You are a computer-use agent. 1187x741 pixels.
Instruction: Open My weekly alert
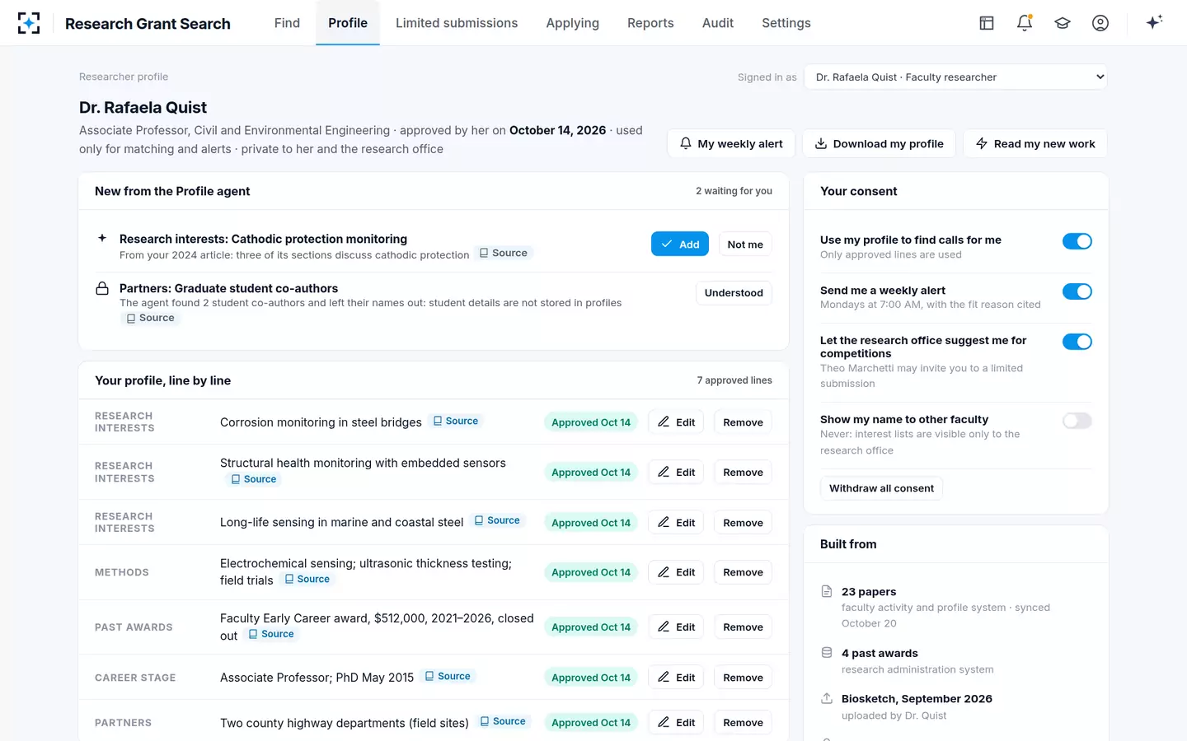tap(731, 143)
